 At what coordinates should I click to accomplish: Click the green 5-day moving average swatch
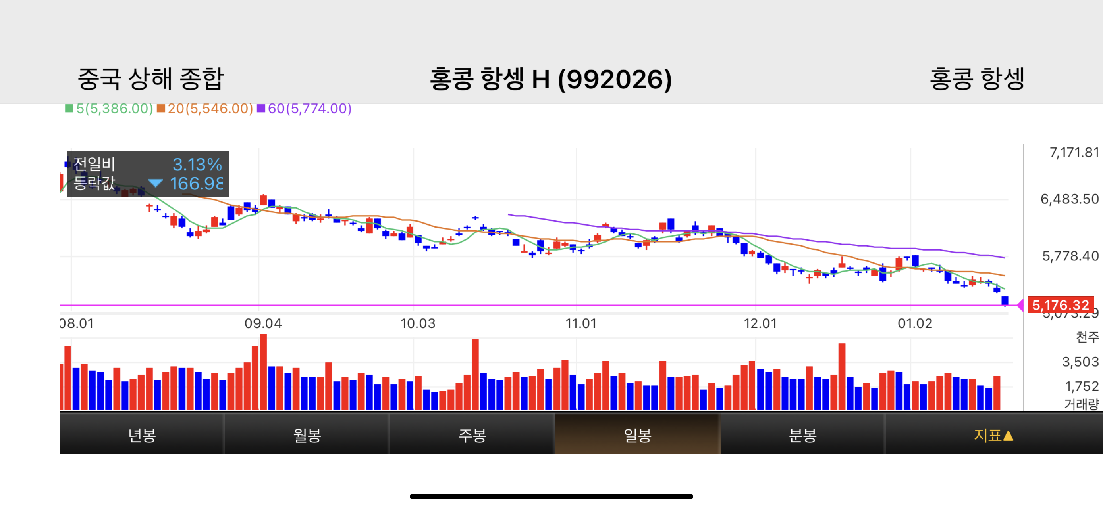(x=69, y=109)
